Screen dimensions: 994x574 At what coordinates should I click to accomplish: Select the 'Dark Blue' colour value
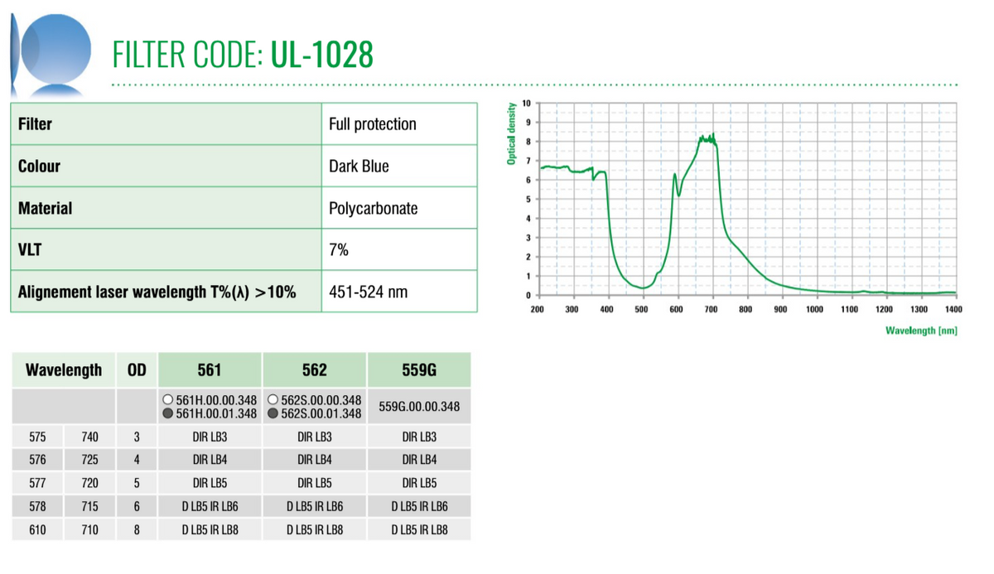click(x=359, y=166)
